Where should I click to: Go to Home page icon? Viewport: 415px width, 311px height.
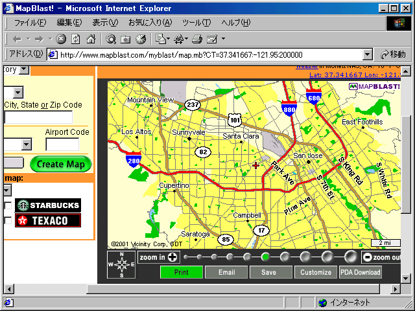coord(91,39)
